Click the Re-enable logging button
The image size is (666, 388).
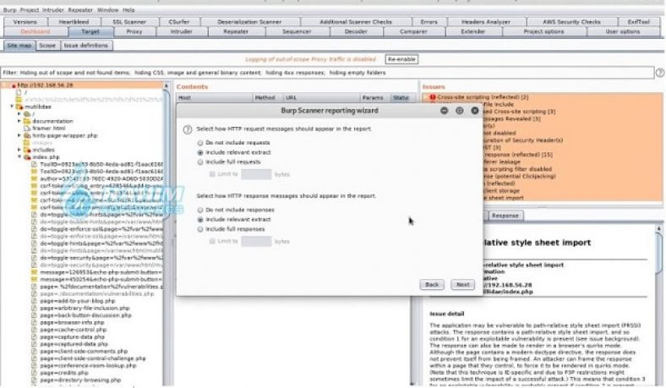(x=401, y=59)
